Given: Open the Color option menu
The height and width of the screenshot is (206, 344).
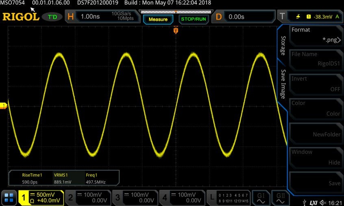Looking at the screenshot, I should (316, 108).
